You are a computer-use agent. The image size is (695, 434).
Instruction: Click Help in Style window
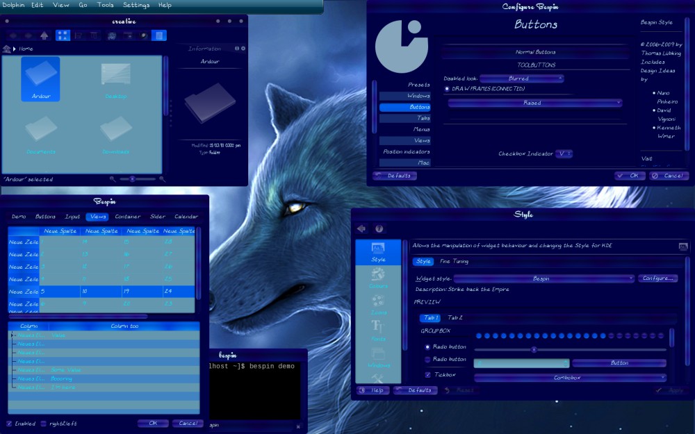(373, 390)
